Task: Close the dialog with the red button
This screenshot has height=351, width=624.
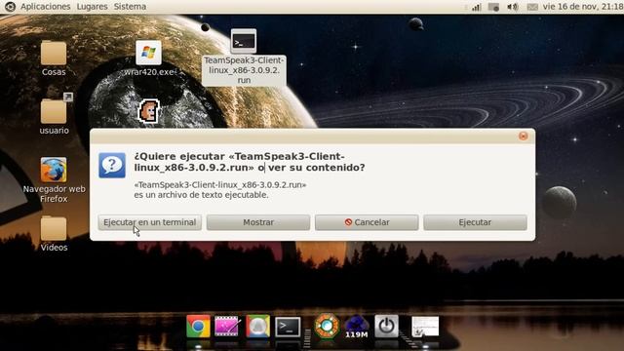Action: (523, 136)
